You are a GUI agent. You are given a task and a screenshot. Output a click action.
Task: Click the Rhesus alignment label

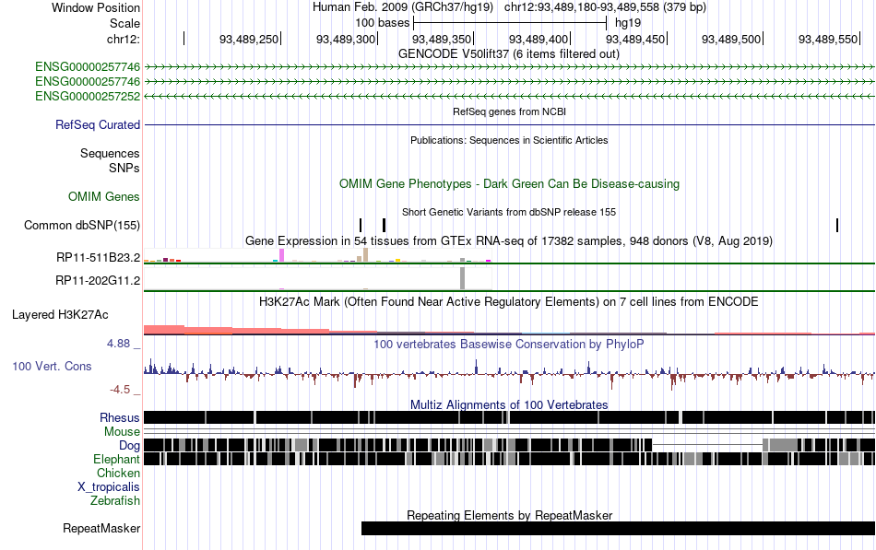coord(120,417)
